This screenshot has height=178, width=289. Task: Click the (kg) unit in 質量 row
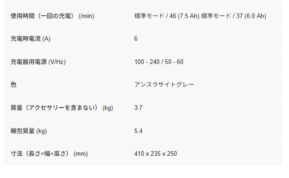click(108, 108)
